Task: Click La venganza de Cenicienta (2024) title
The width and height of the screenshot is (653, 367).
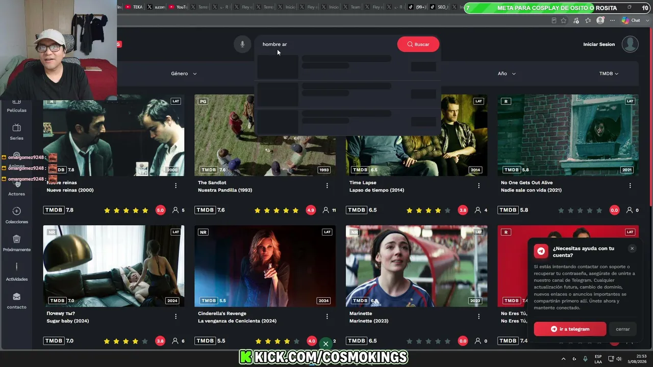Action: [237, 321]
